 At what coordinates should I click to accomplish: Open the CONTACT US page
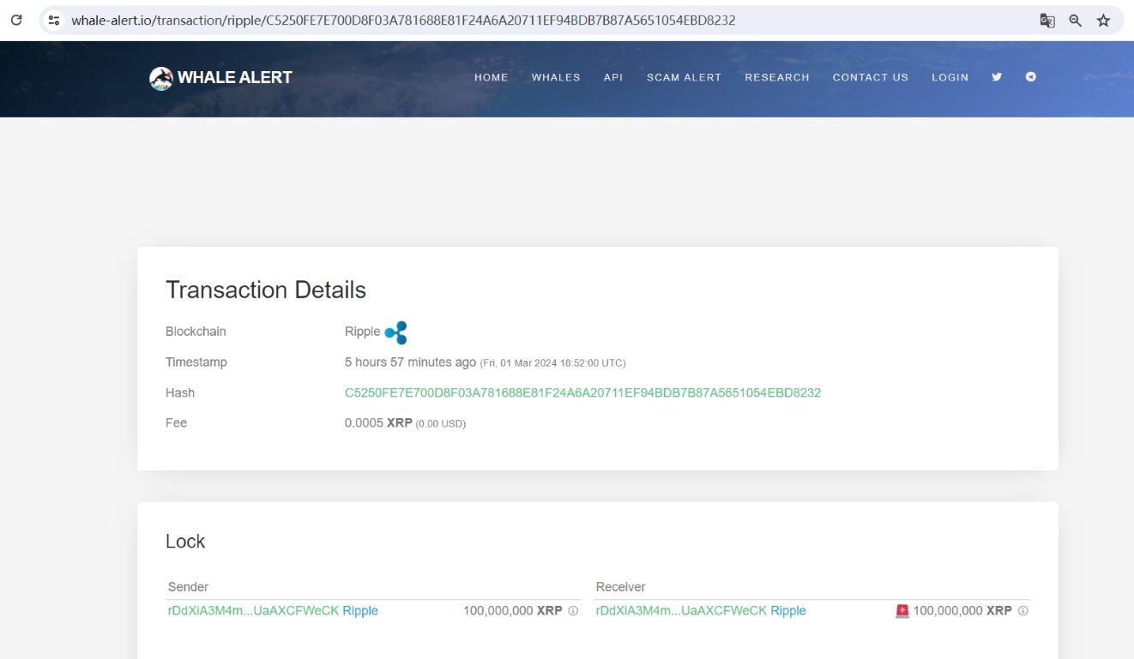pyautogui.click(x=870, y=77)
